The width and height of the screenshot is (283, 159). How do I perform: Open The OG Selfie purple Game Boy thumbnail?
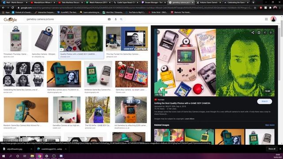98,110
